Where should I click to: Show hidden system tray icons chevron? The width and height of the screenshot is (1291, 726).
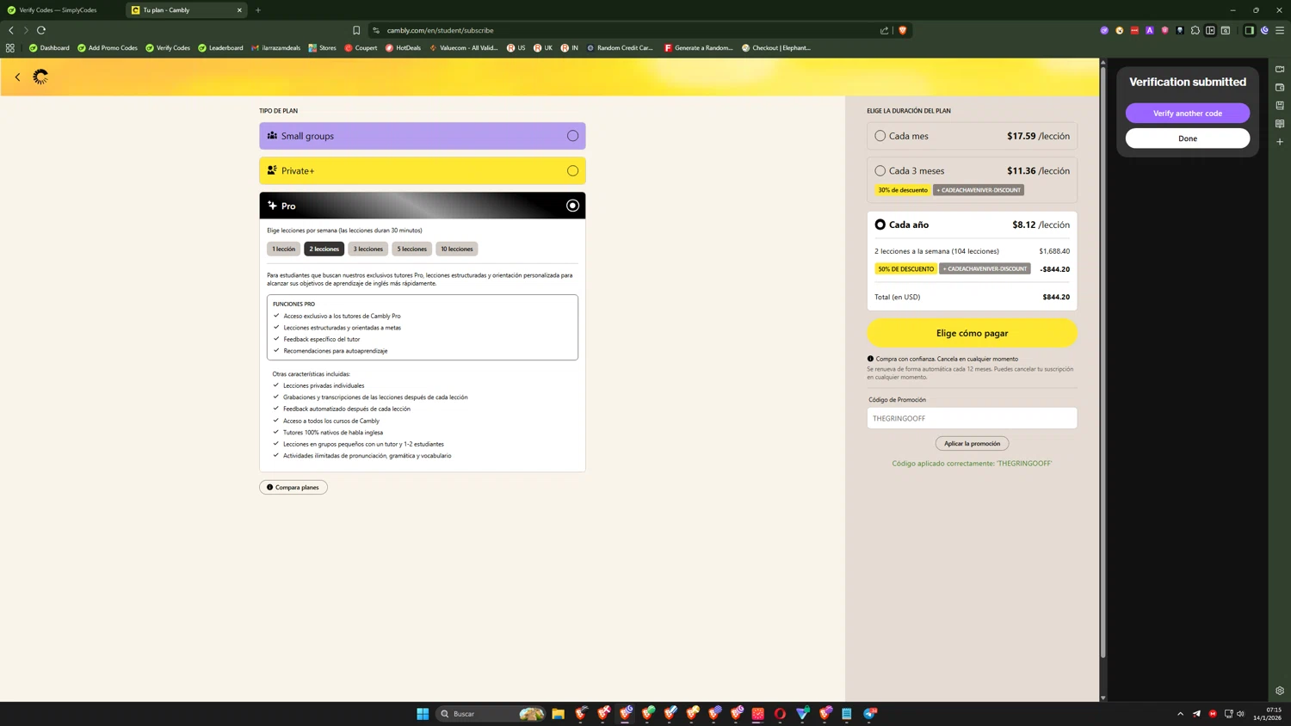point(1180,714)
